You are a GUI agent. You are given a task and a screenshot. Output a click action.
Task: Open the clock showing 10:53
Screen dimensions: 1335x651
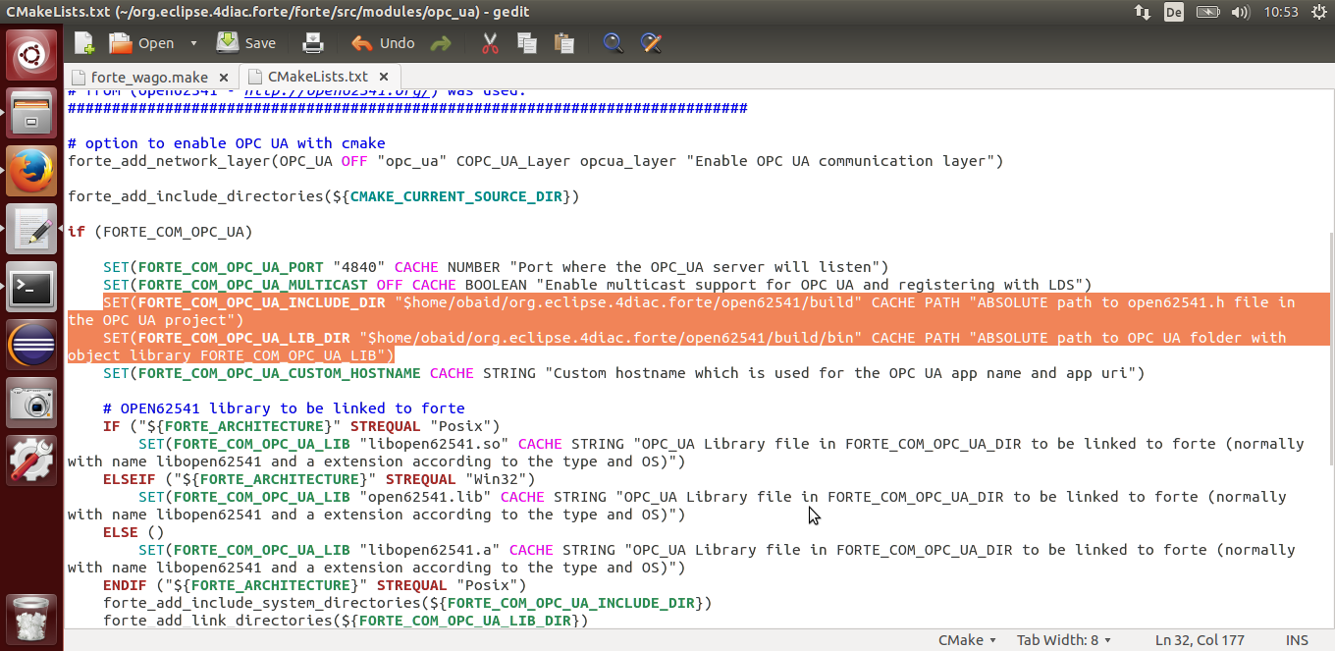point(1281,12)
